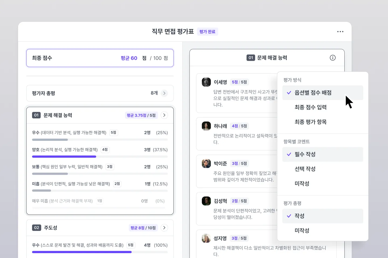Select 선택 작성 for item comments
Screen dimensions: 388x258
point(323,169)
